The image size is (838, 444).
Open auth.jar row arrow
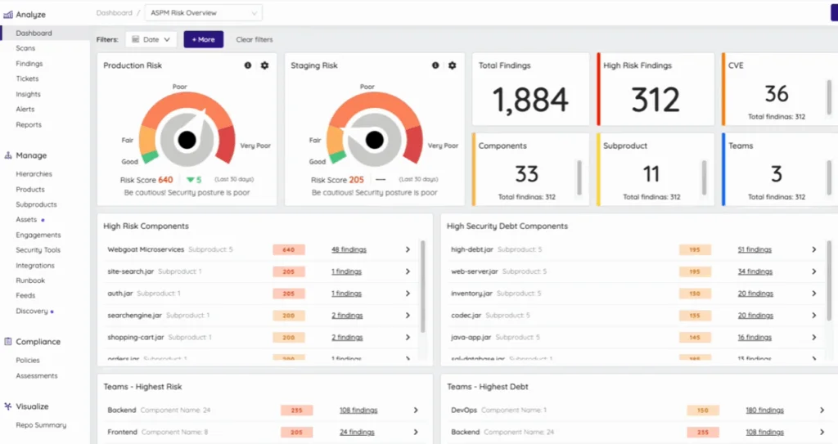[x=408, y=294]
